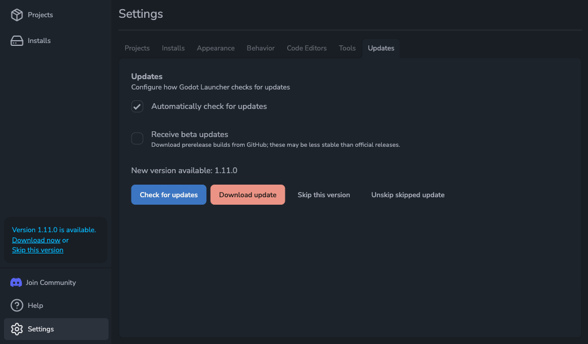Select the Updates tab
This screenshot has width=588, height=344.
[381, 48]
